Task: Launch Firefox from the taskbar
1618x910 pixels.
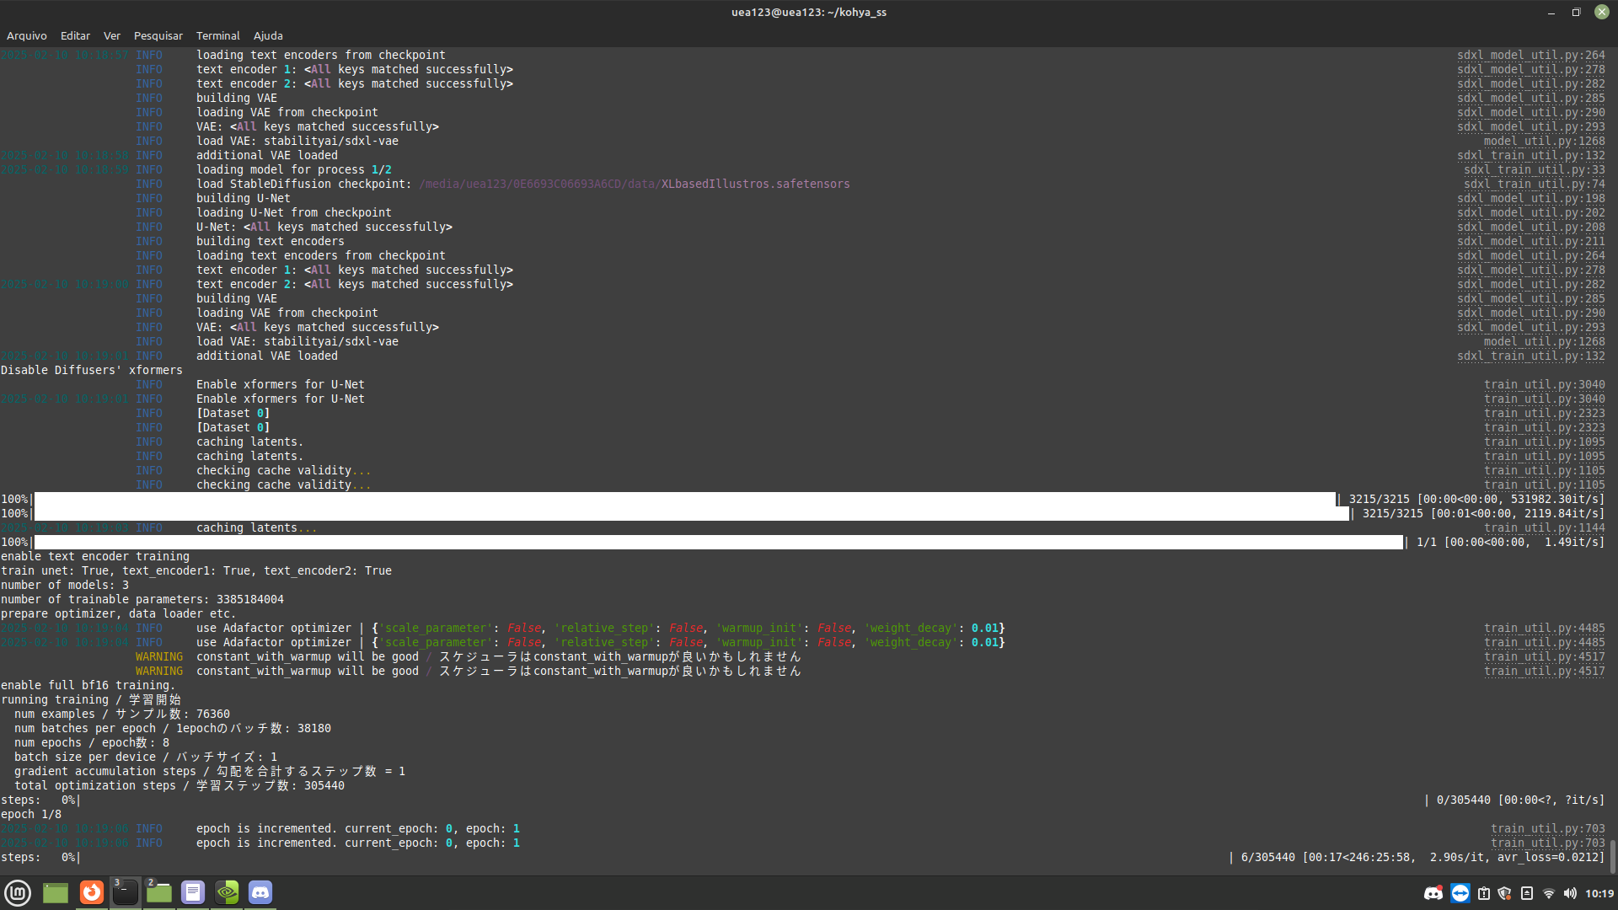Action: [92, 892]
